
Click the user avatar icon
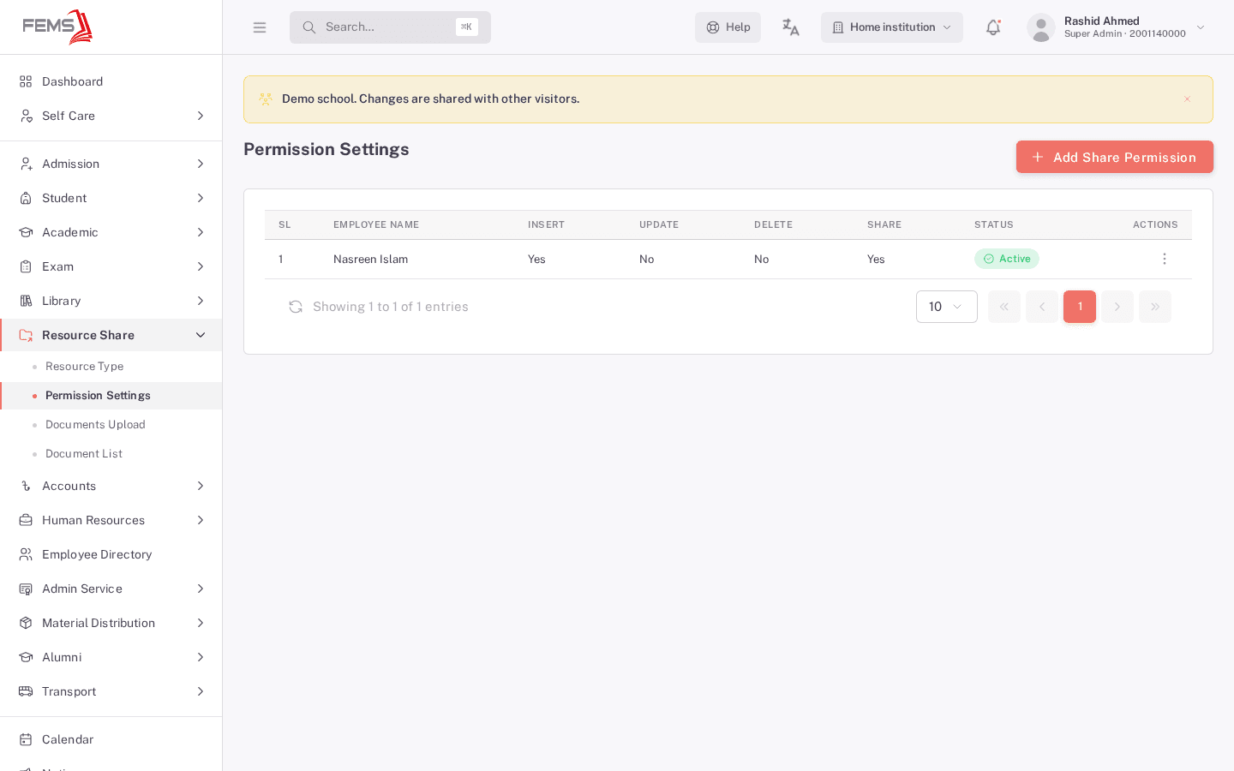[x=1041, y=27]
